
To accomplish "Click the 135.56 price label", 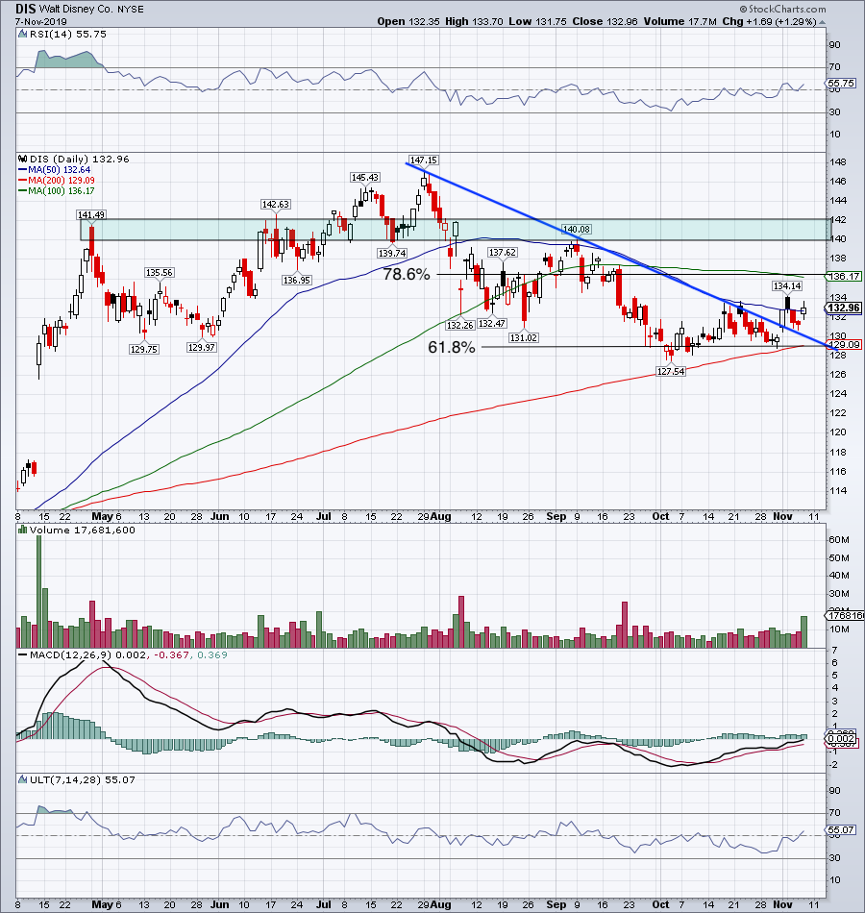I will pyautogui.click(x=160, y=273).
